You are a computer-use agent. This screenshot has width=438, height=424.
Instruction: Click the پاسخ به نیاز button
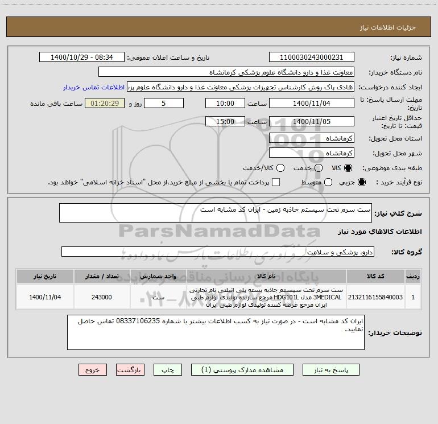(331, 370)
